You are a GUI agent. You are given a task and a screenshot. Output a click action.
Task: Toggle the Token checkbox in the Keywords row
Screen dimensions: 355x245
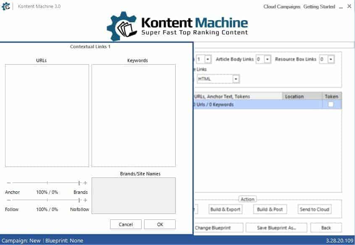point(331,104)
